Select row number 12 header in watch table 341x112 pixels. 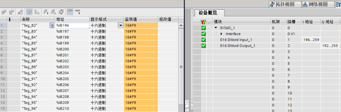pos(3,91)
